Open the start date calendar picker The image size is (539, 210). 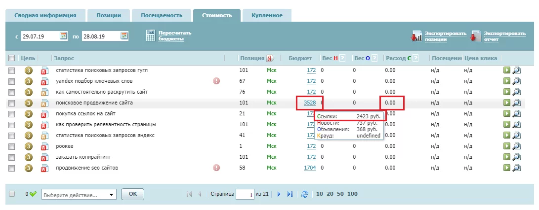[63, 35]
